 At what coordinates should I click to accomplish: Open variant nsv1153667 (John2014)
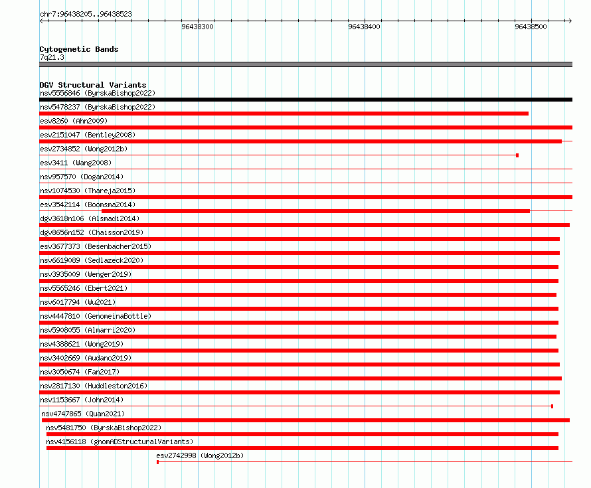82,400
